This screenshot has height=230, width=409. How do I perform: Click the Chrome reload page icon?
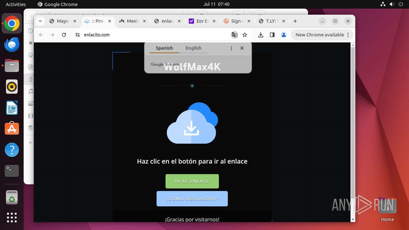click(x=64, y=35)
